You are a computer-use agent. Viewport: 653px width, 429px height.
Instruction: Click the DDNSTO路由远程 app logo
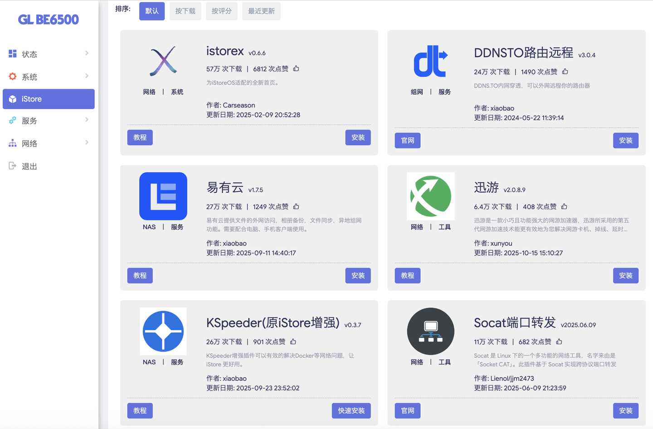pos(431,61)
